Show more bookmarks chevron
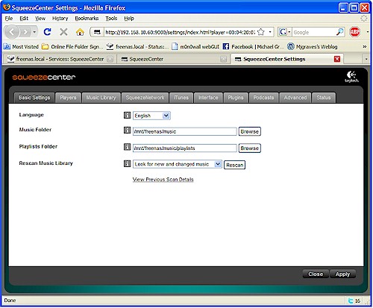The height and width of the screenshot is (308, 373). [365, 46]
